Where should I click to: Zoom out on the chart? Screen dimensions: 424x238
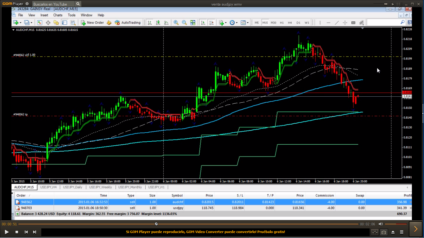point(184,23)
